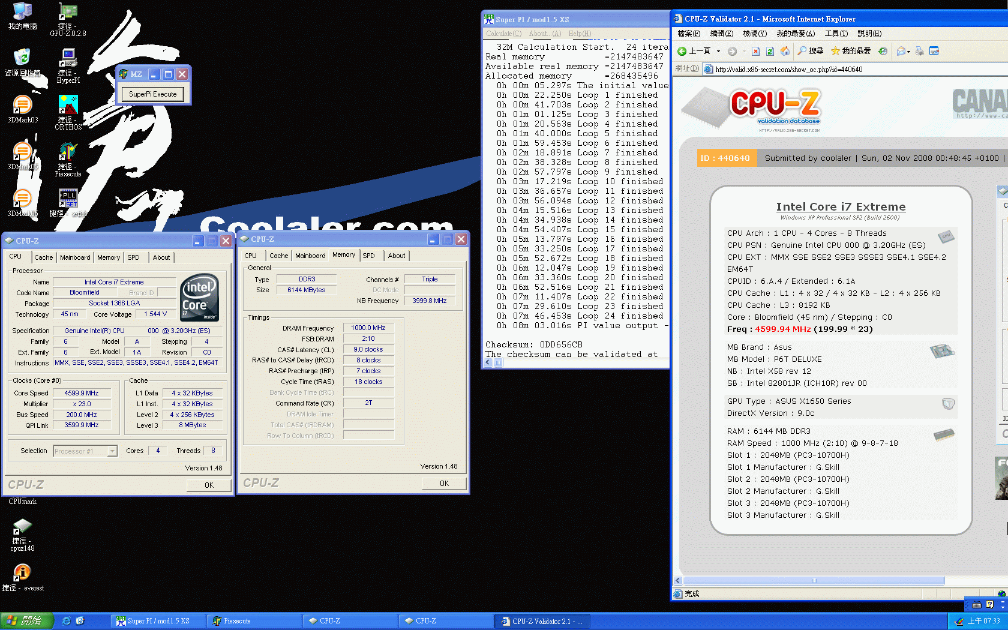Click the History icon in IE toolbar

[x=883, y=51]
